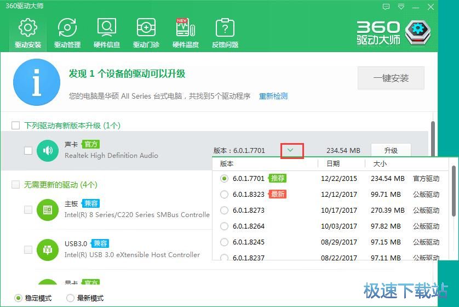Click Intel(R) USB 3.0 eXtensible Host Controller text

coord(132,255)
